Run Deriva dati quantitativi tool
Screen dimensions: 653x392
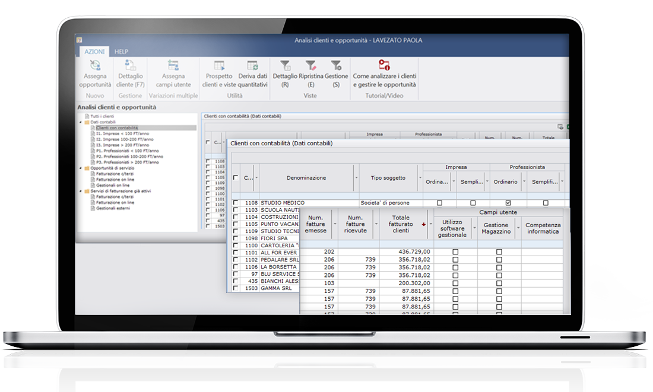pyautogui.click(x=252, y=66)
